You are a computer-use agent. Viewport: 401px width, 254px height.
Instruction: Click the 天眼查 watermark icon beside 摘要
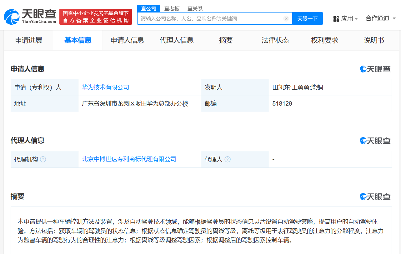363,197
